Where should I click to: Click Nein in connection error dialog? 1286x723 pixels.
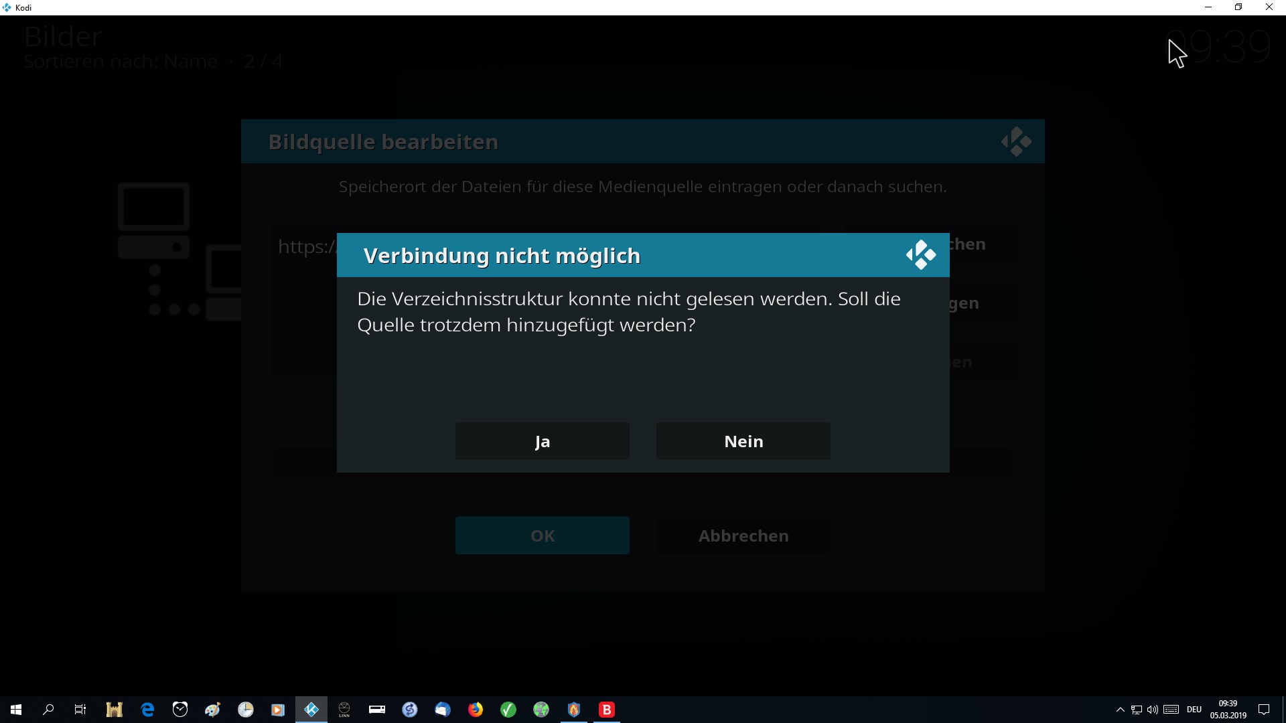[743, 441]
